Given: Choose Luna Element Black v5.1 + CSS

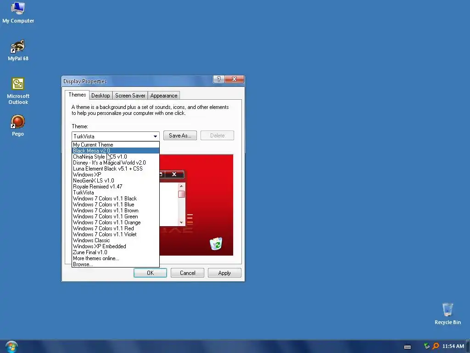Looking at the screenshot, I should click(116, 169).
